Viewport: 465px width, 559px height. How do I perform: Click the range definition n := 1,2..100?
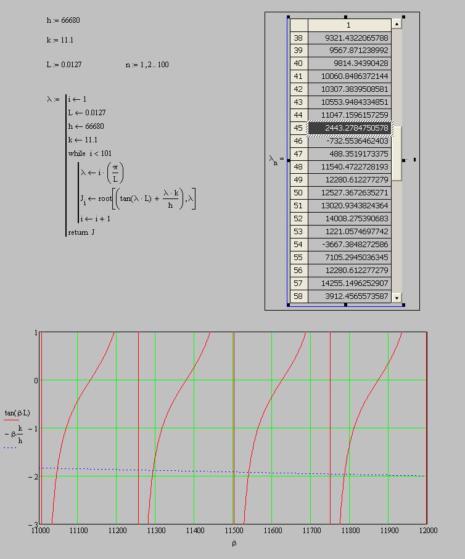[x=147, y=65]
